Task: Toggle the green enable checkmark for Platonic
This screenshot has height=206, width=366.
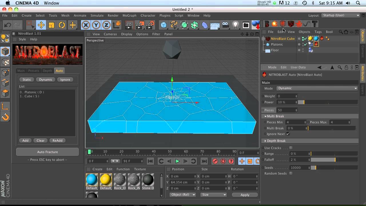Action: [305, 44]
